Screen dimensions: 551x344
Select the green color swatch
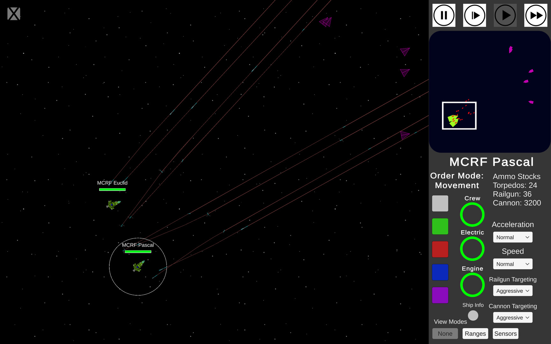coord(440,226)
